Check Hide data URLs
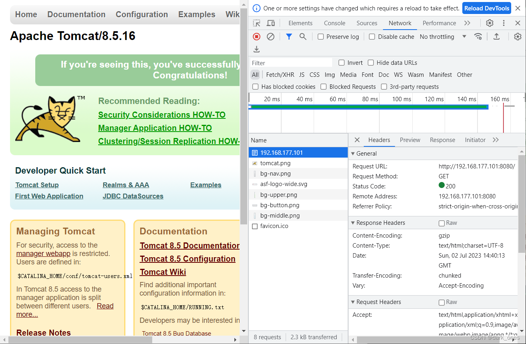Viewport: 526px width, 344px height. [x=371, y=63]
